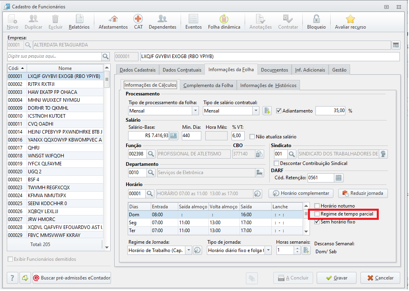Open the Tipo de jornada dropdown

click(268, 250)
